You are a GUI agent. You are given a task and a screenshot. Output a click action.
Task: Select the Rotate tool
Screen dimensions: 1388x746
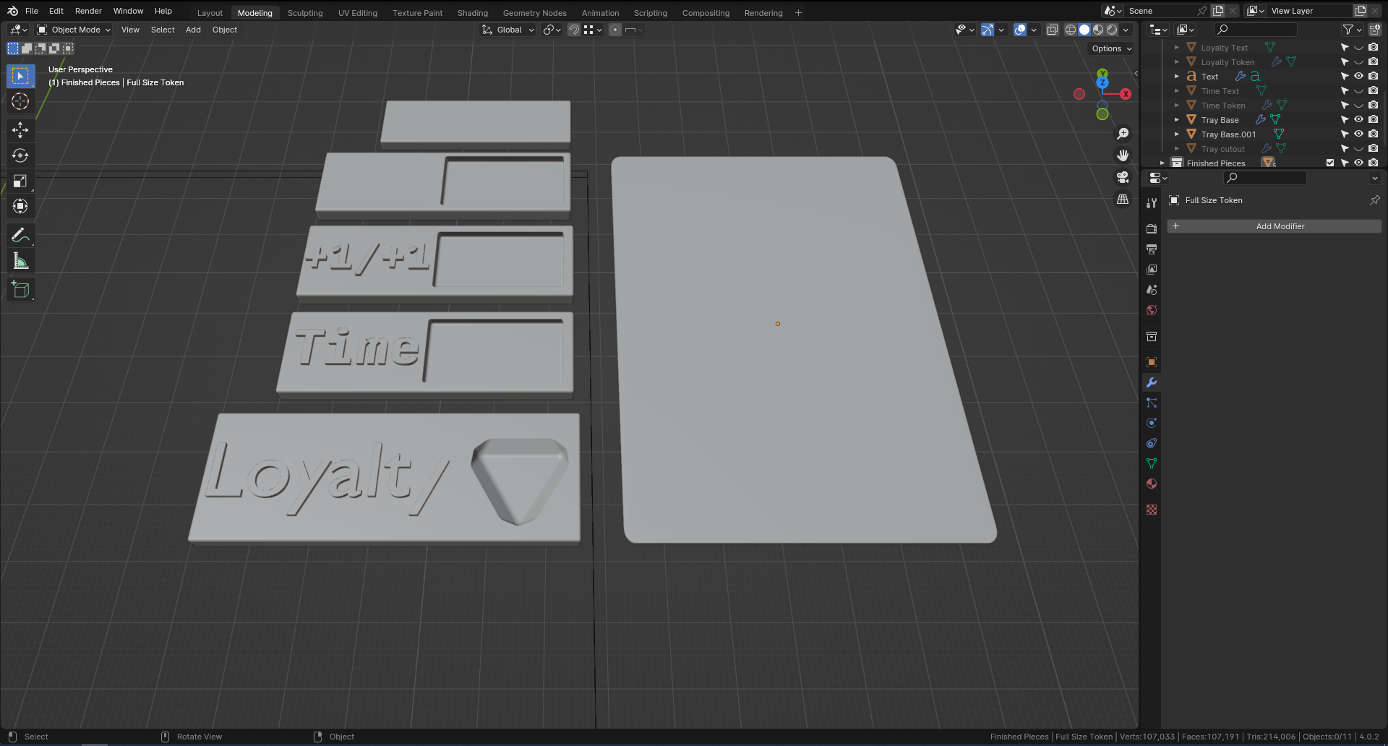(20, 155)
